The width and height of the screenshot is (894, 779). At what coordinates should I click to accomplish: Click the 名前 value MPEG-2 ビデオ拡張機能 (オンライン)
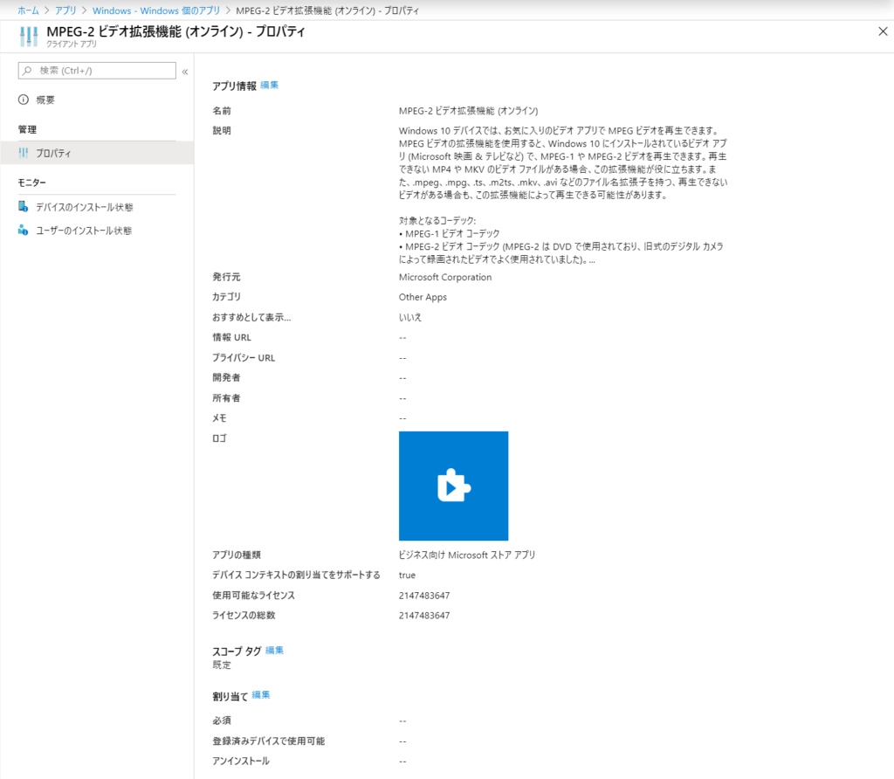[x=469, y=111]
